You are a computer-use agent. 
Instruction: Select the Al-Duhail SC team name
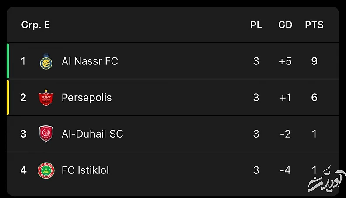pyautogui.click(x=92, y=134)
